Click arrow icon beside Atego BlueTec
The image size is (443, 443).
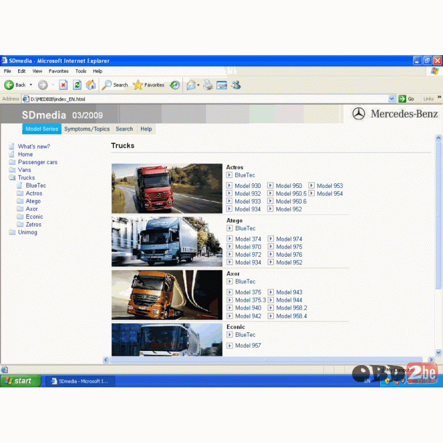tap(229, 228)
